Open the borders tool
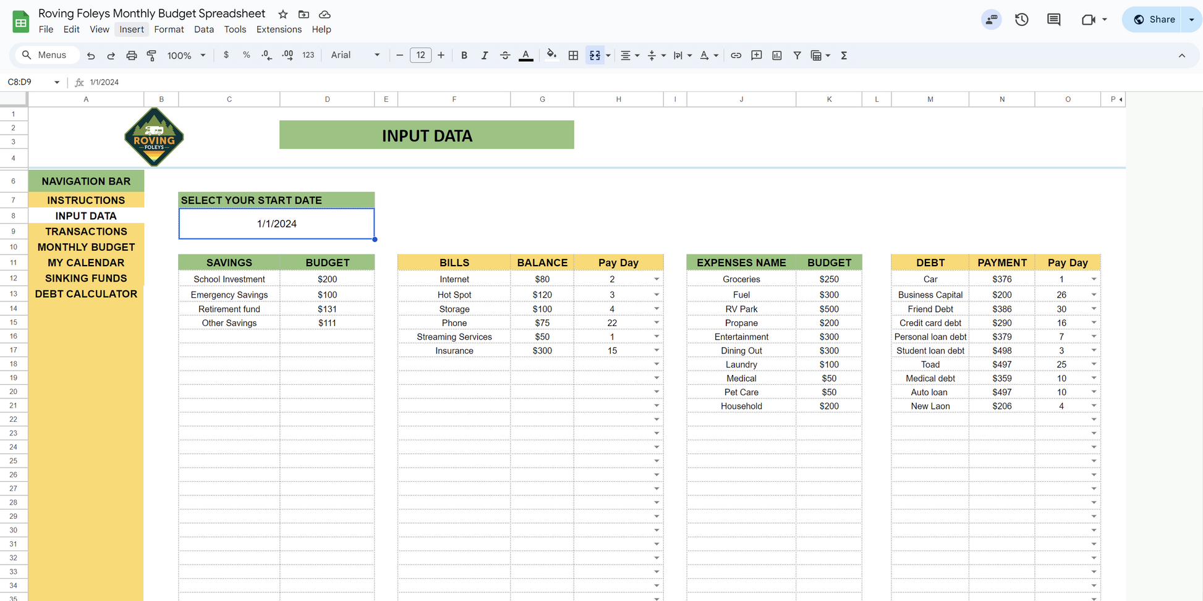Image resolution: width=1203 pixels, height=601 pixels. coord(573,56)
